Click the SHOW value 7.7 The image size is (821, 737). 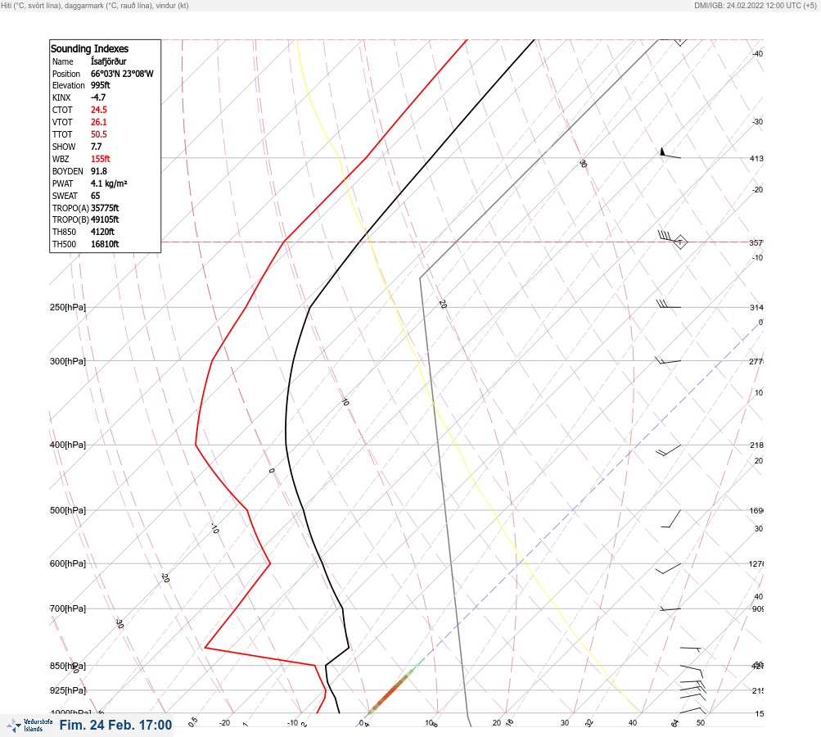click(96, 147)
